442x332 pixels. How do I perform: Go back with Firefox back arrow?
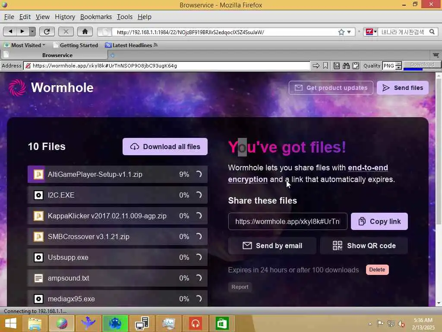pos(10,32)
